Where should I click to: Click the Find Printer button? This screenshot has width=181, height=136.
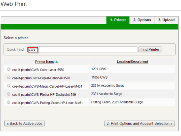coord(150,49)
